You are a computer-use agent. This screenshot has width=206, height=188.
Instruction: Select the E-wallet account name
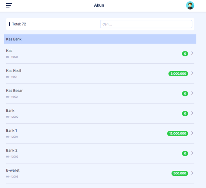click(x=13, y=170)
